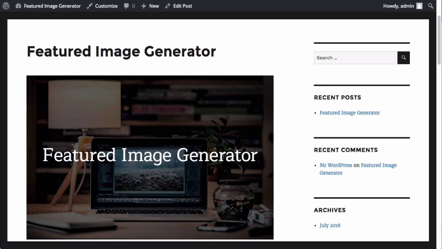Open the New content menu
The width and height of the screenshot is (442, 249).
pos(150,6)
